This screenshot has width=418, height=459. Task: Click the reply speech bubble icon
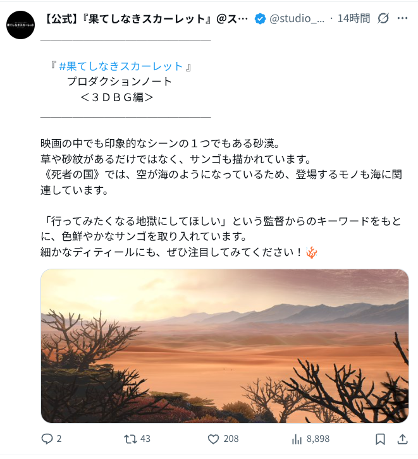(47, 439)
